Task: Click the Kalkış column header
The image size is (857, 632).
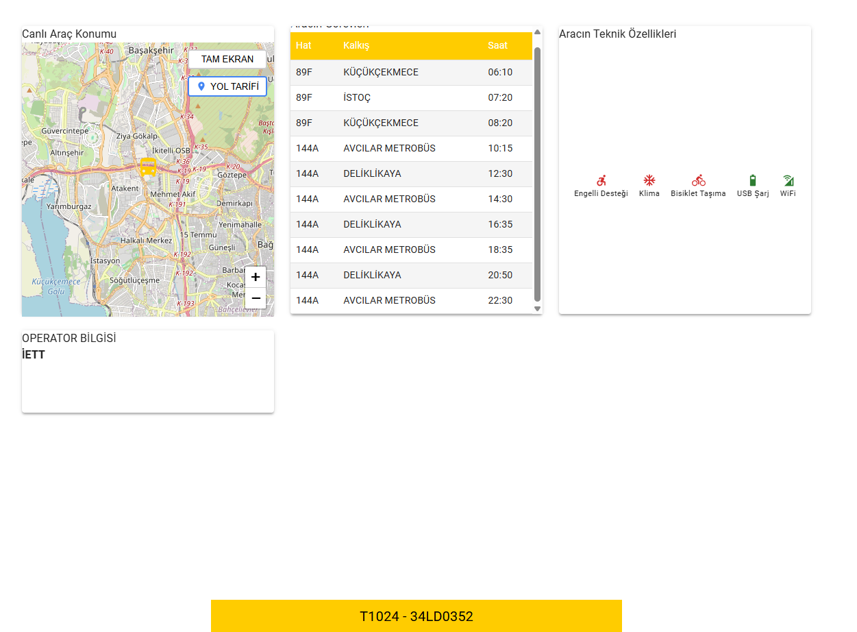Action: (x=356, y=45)
